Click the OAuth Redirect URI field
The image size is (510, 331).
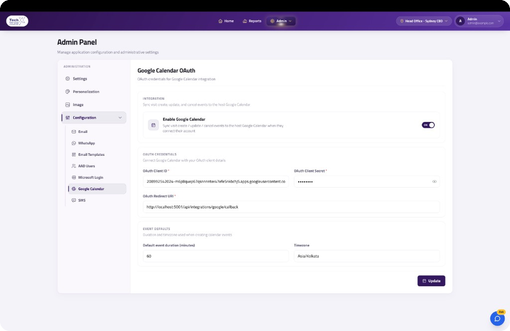[x=291, y=207]
